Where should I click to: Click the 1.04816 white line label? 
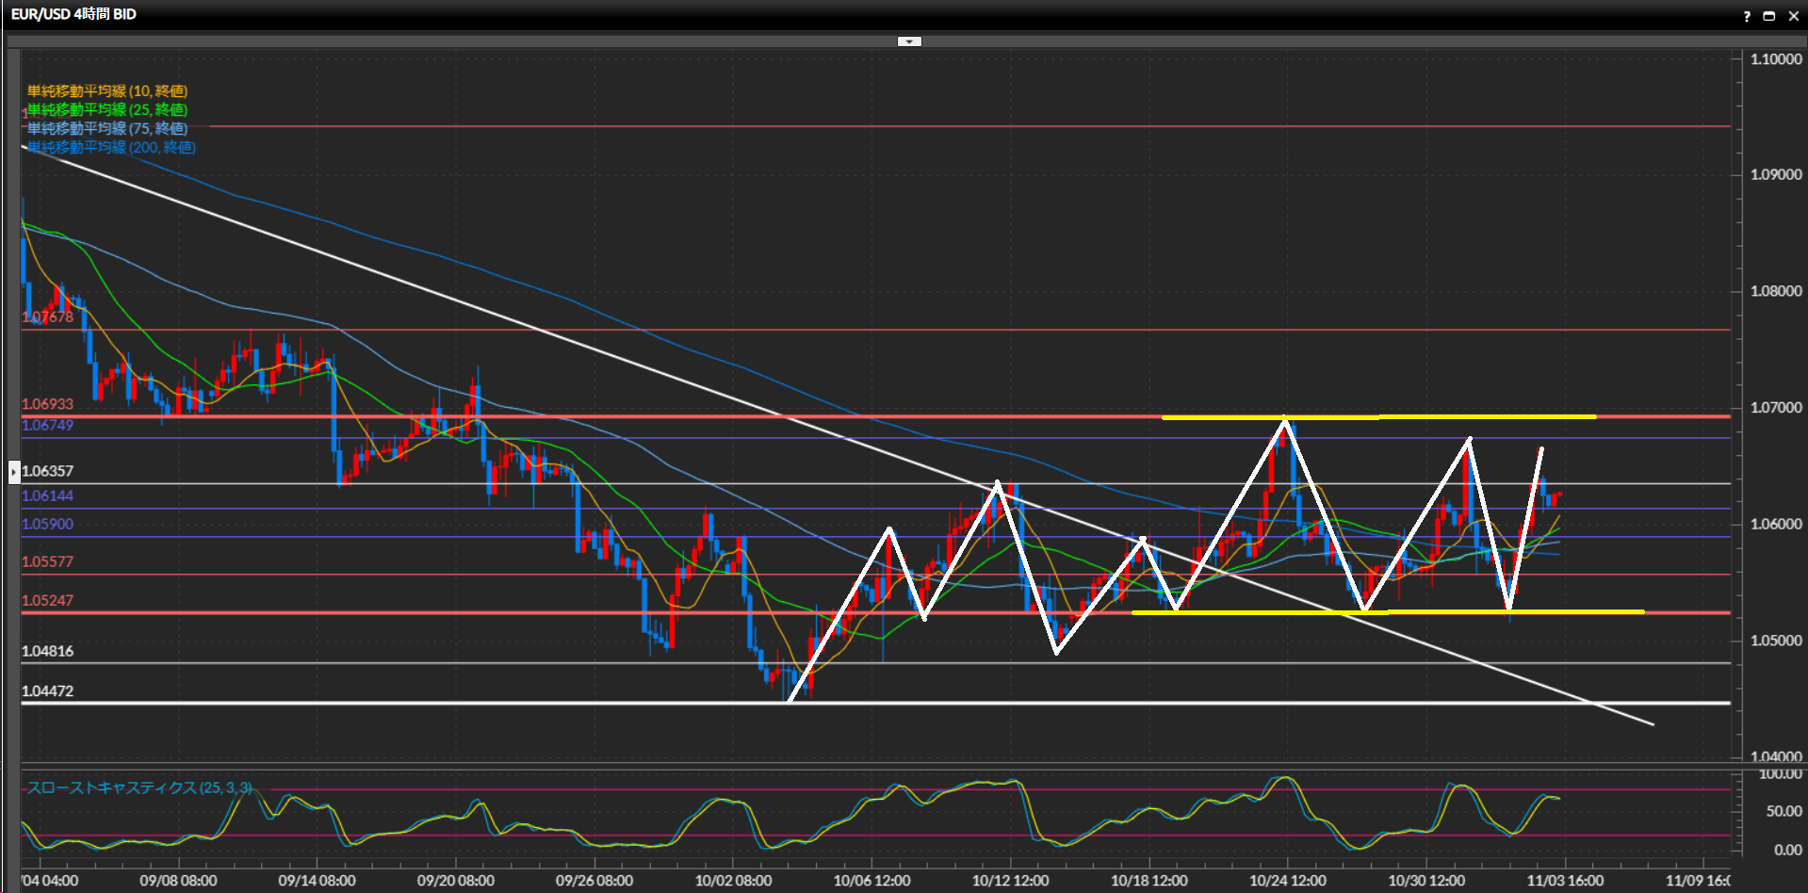click(x=47, y=651)
